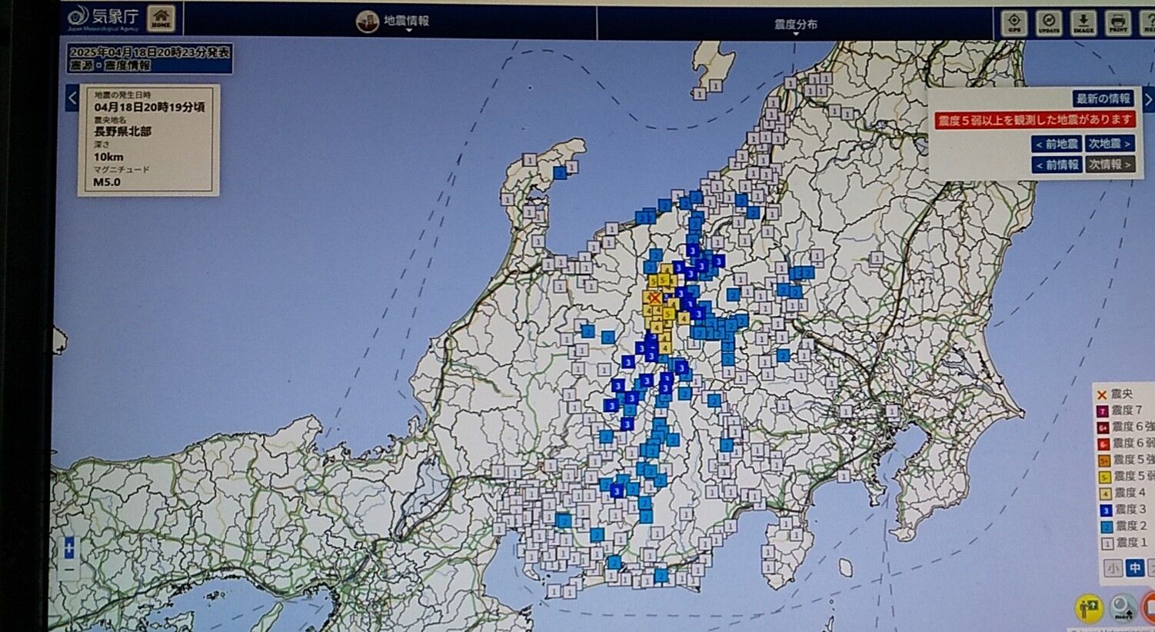
Task: Click the 最新の情報 button
Action: [1103, 98]
